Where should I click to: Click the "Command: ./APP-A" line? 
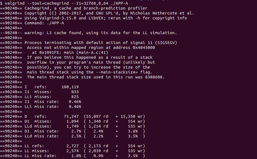45,23
